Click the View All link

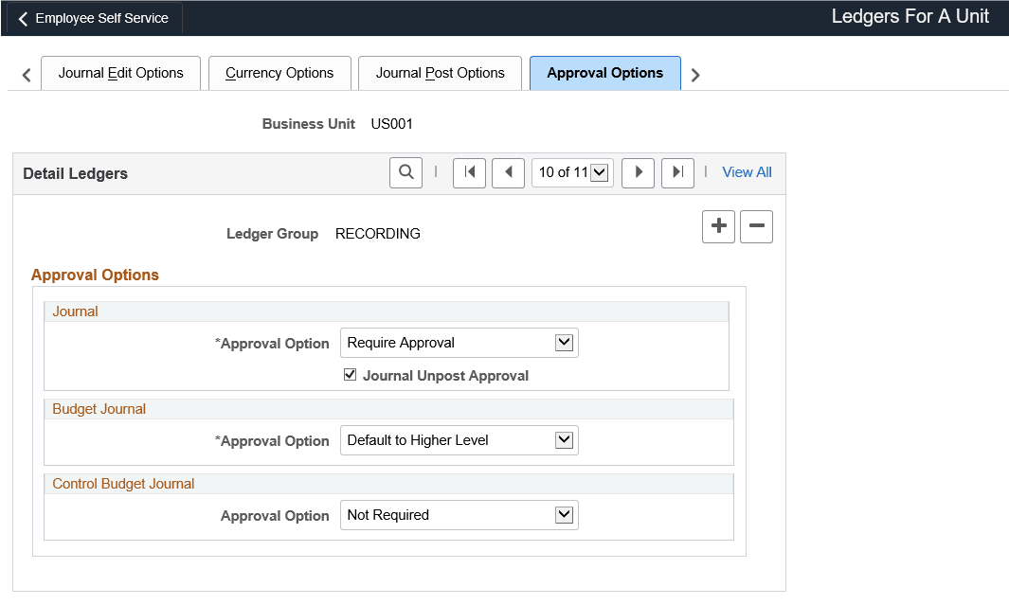tap(747, 171)
